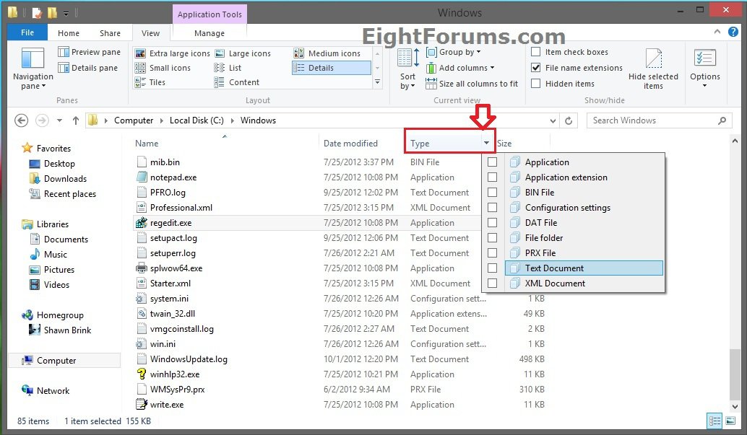747x435 pixels.
Task: Click the refresh button beside address bar
Action: point(569,120)
